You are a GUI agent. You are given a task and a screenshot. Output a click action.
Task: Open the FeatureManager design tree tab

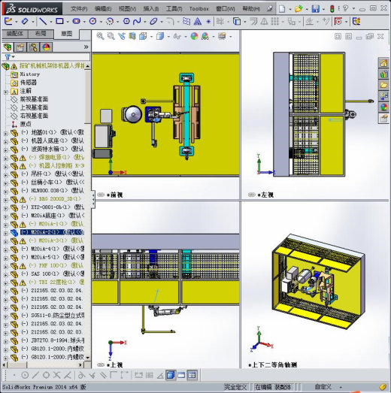(x=8, y=47)
